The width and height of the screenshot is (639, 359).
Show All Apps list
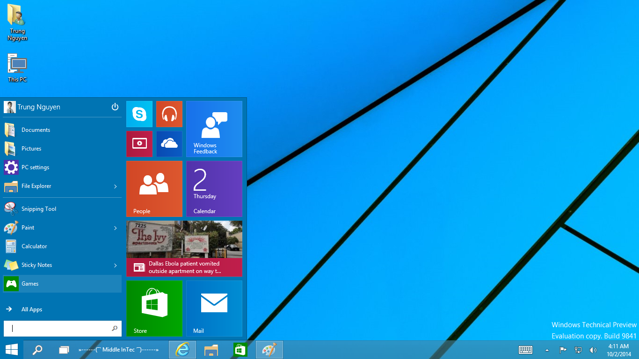(62, 309)
